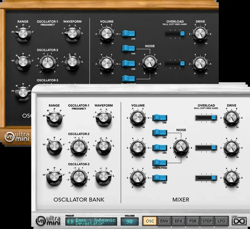Click the Ultra Mini logo on white panel
Image resolution: width=250 pixels, height=229 pixels.
click(48, 221)
